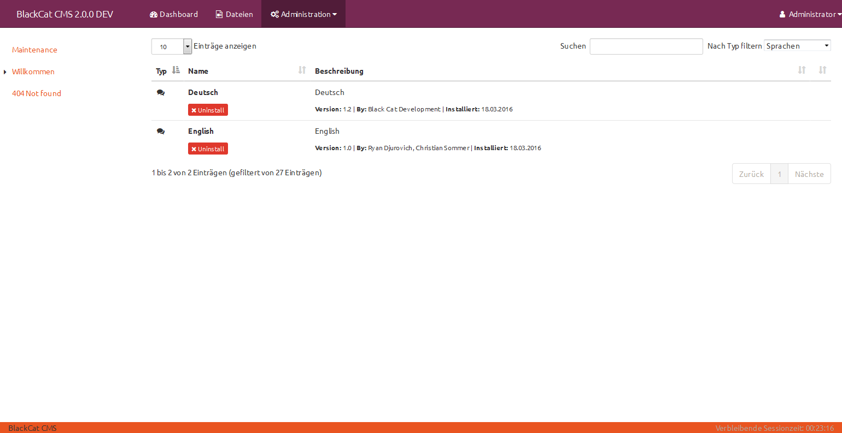Image resolution: width=842 pixels, height=433 pixels.
Task: Open the Dateien menu item
Action: (235, 14)
